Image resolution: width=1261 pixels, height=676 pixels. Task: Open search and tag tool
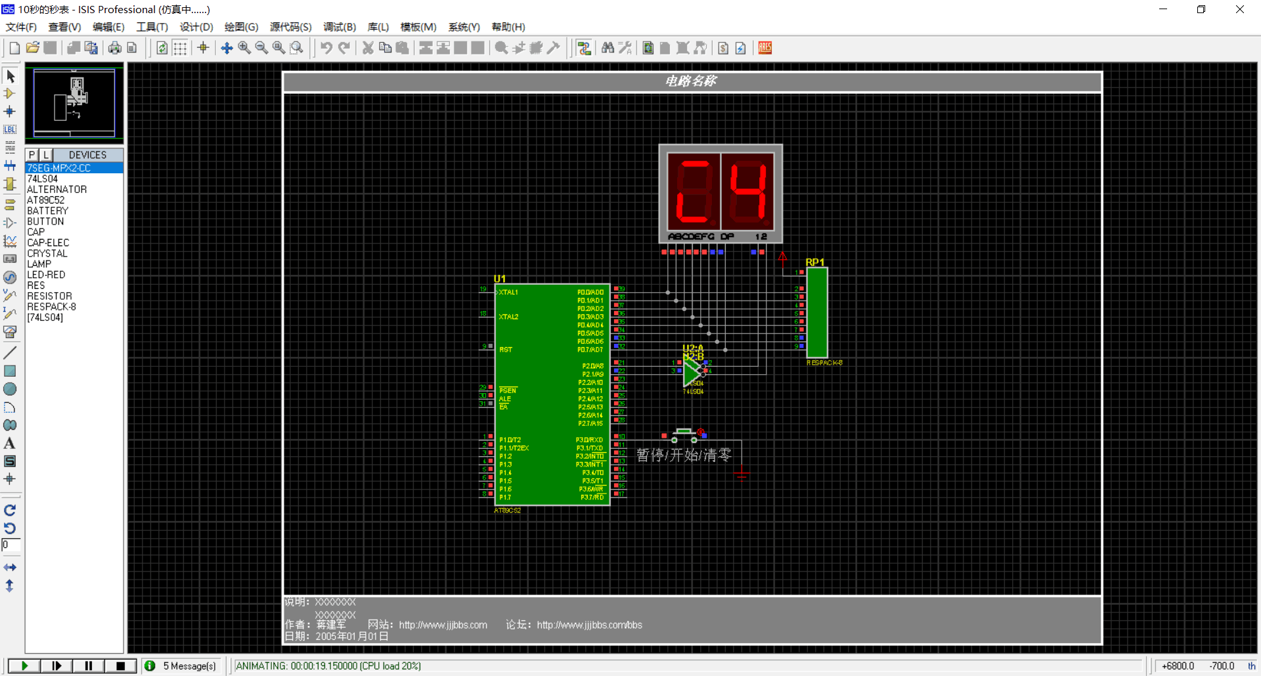(608, 48)
